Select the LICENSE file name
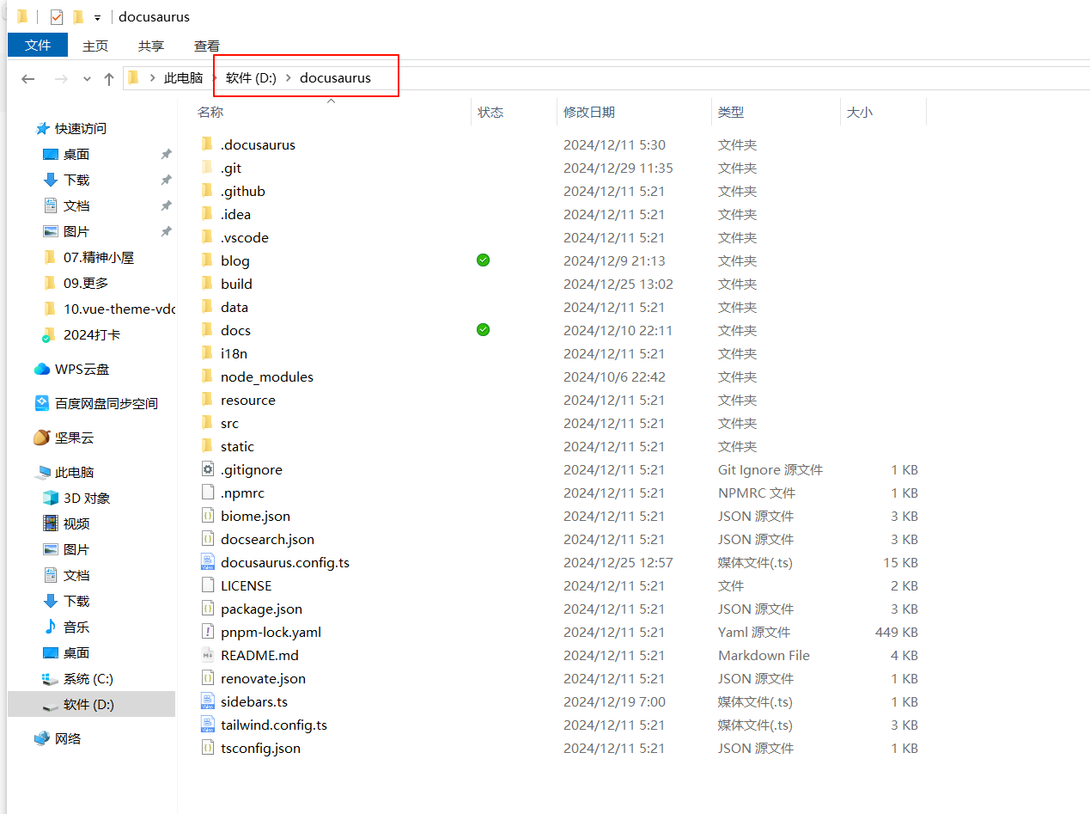This screenshot has height=814, width=1090. click(x=247, y=585)
